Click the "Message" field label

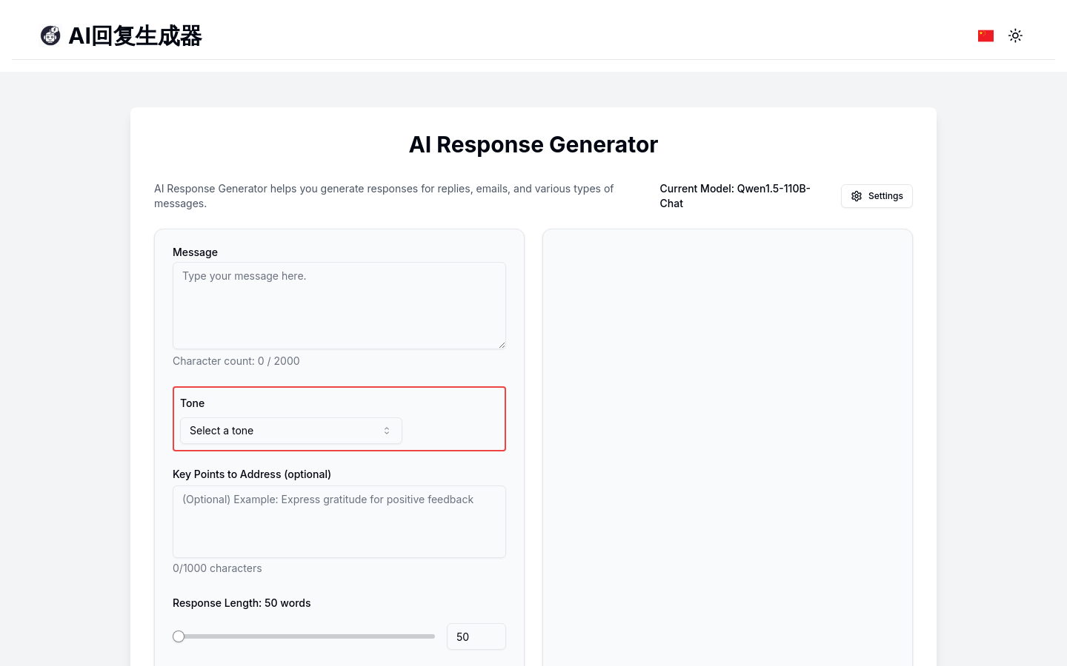[x=195, y=252]
